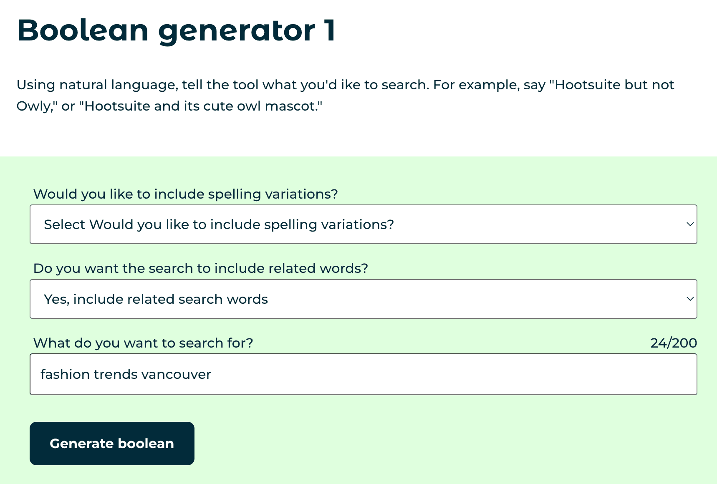Click the 'Boolean generator 1' heading
The image size is (717, 484).
click(176, 30)
